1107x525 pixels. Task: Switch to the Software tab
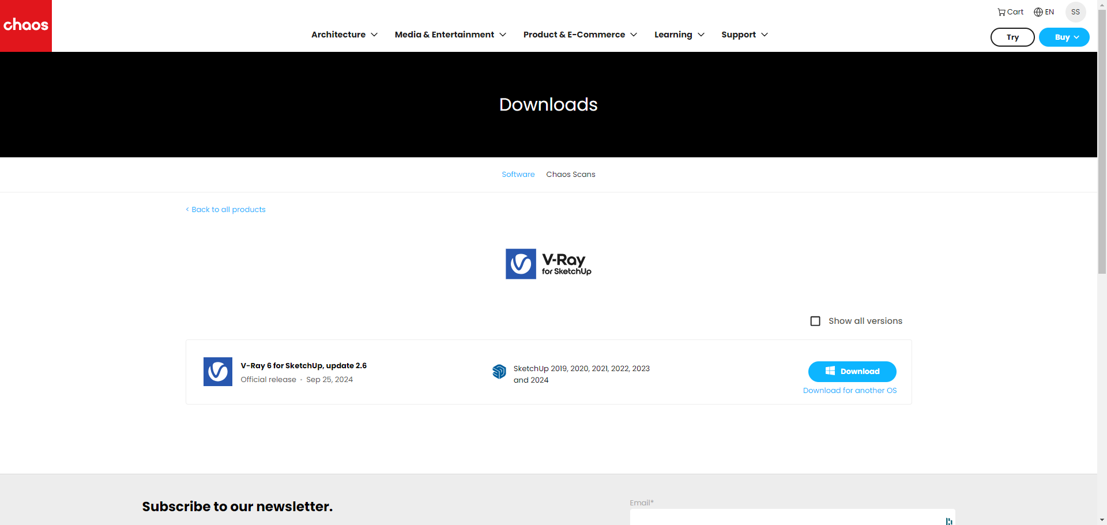518,175
